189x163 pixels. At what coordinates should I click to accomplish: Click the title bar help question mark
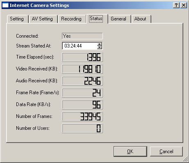(176, 5)
